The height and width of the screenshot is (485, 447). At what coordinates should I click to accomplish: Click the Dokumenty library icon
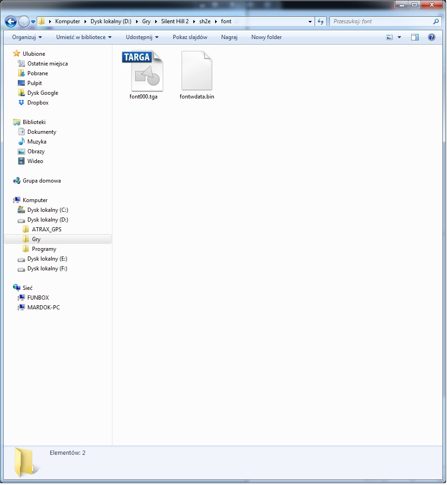tap(21, 132)
